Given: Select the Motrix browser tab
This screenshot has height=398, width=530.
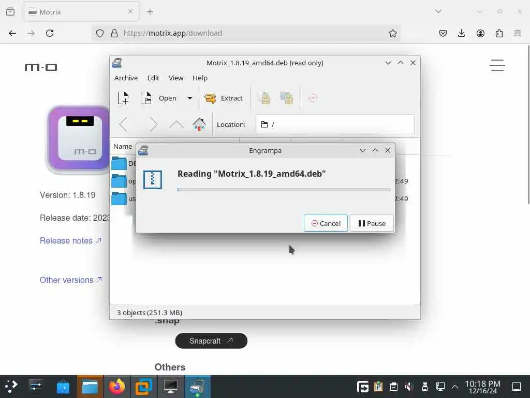Looking at the screenshot, I should 81,12.
